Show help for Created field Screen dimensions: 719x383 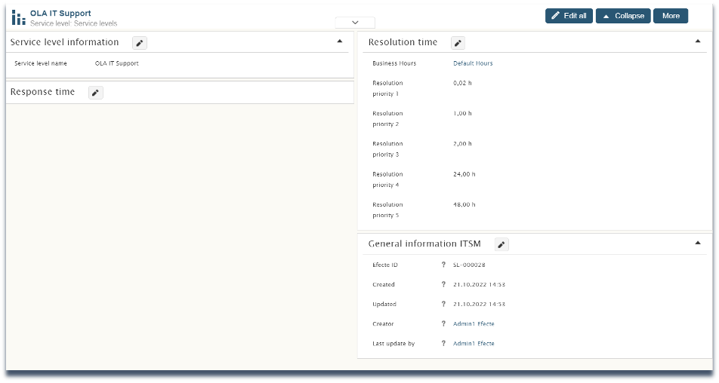(443, 284)
